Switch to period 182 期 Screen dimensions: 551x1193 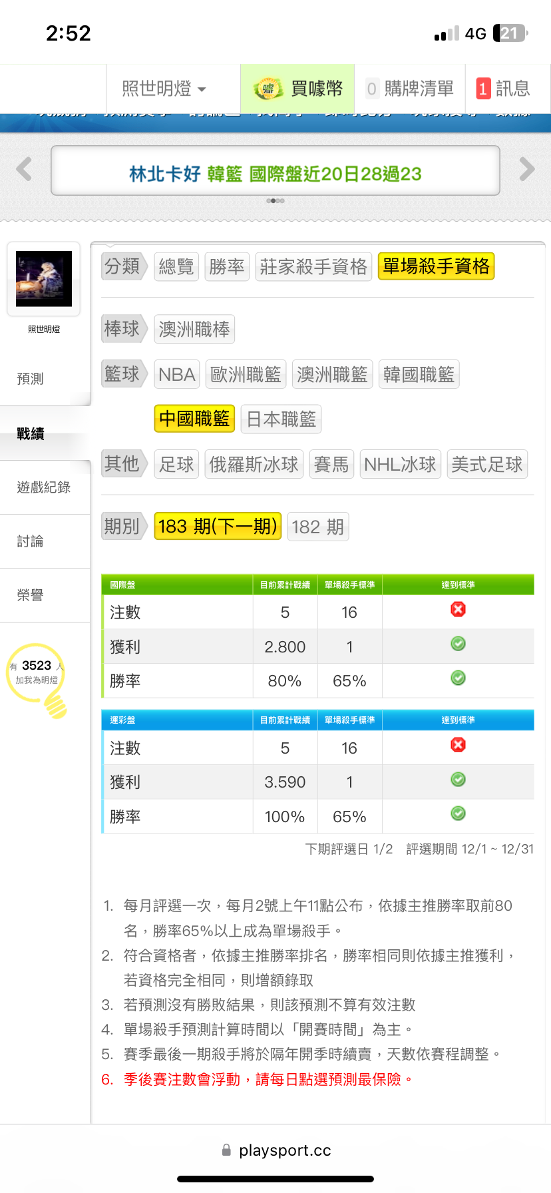click(317, 527)
